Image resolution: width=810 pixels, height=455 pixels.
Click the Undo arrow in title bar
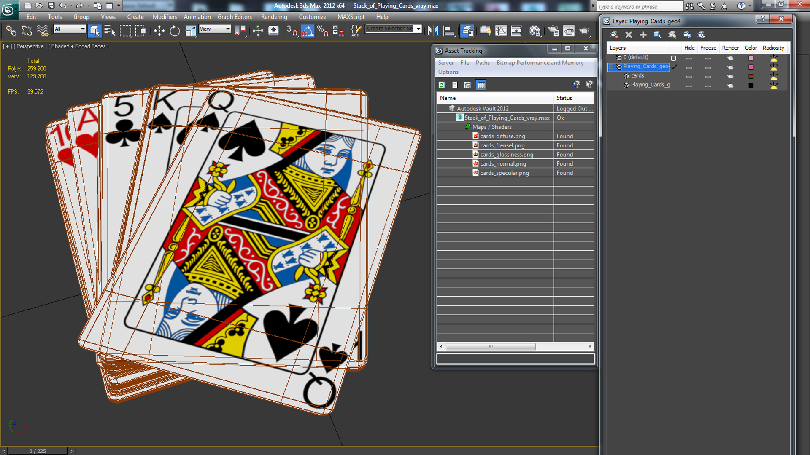tap(62, 5)
